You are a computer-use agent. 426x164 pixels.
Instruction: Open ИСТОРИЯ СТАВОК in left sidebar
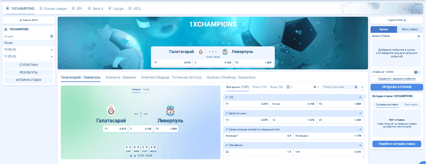[x=29, y=80]
